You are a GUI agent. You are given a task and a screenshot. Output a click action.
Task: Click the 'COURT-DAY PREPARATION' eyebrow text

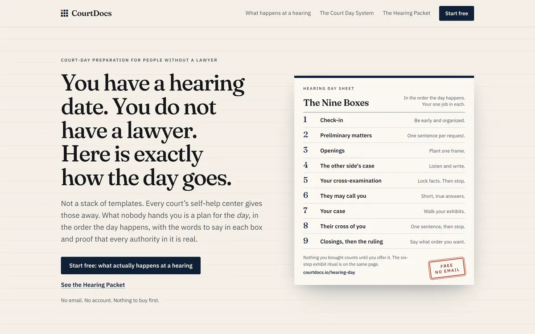point(139,60)
